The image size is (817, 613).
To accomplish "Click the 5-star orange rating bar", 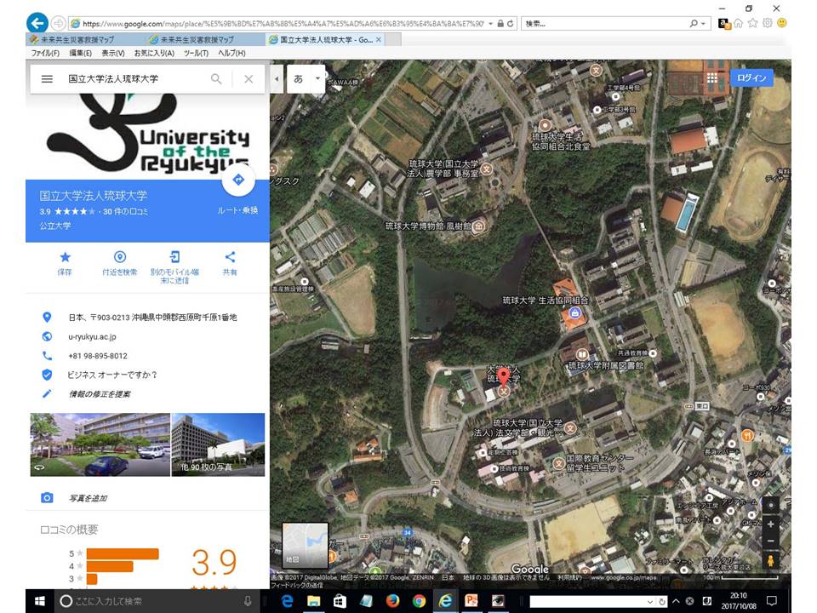I will 123,553.
